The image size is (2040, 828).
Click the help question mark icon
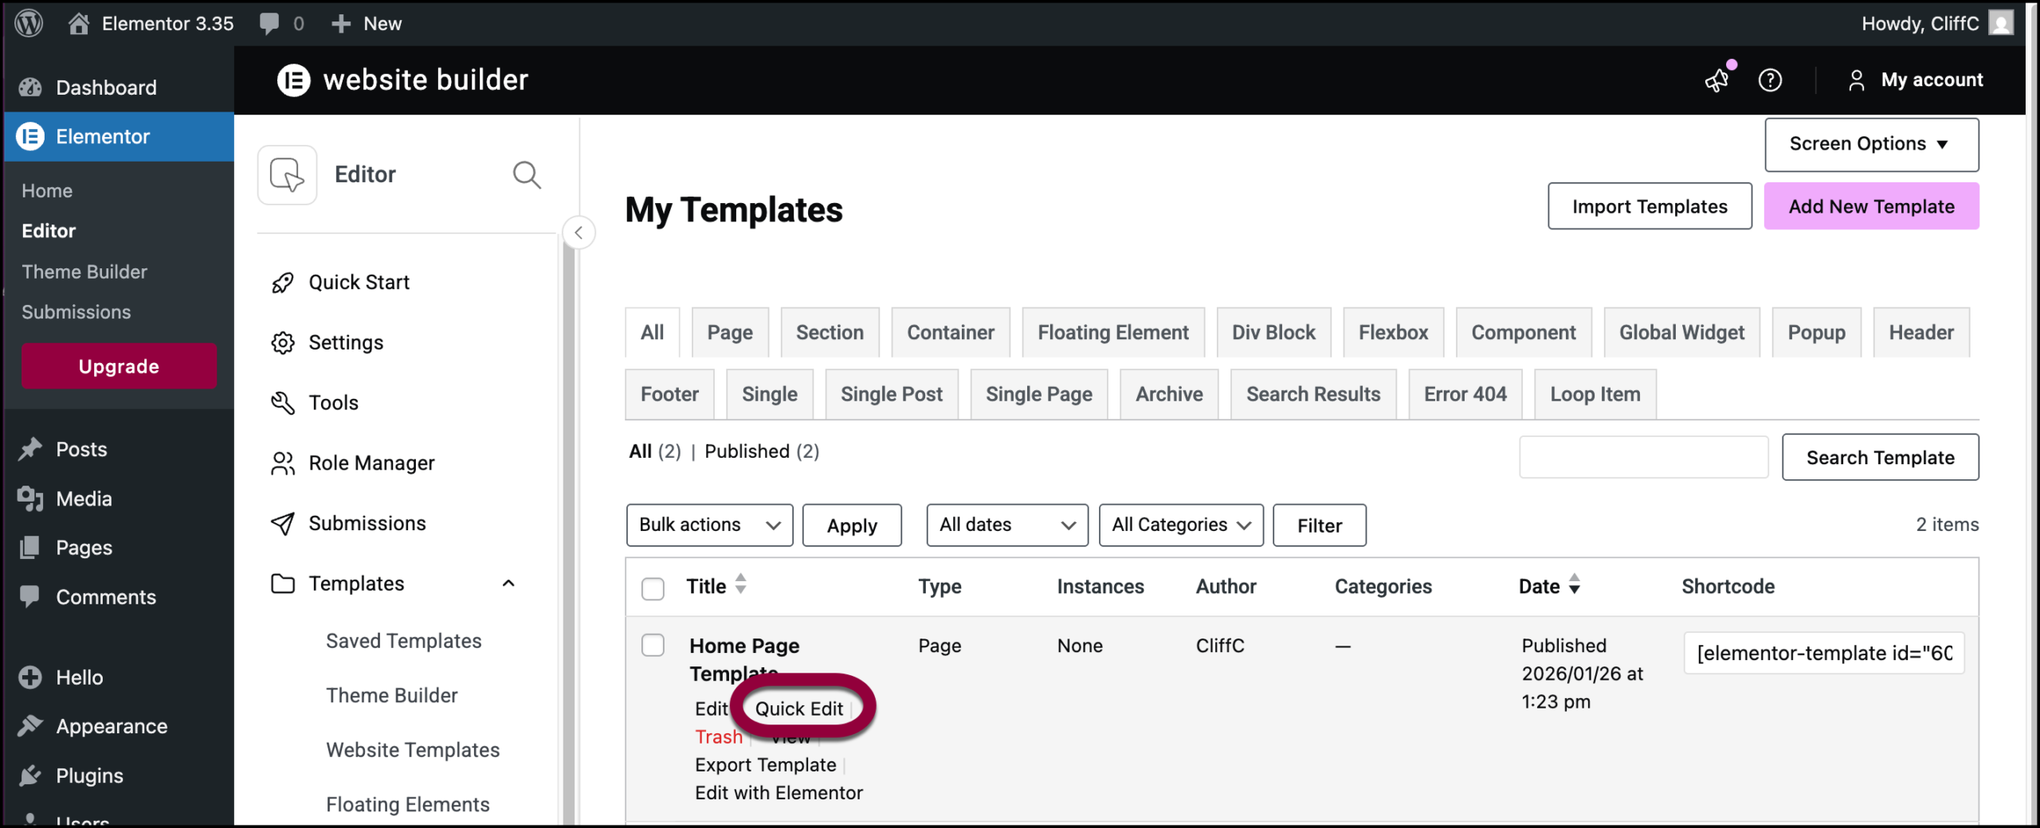coord(1770,80)
